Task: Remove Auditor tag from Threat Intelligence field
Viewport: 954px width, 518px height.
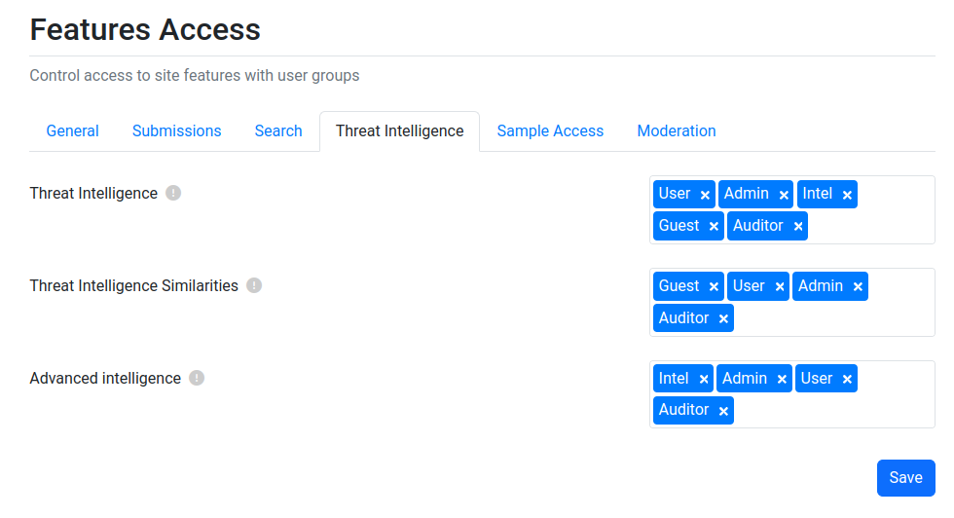Action: pos(798,227)
